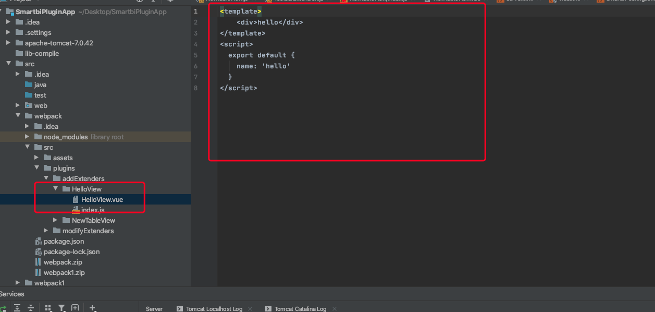The width and height of the screenshot is (655, 312).
Task: Expand the apache-tomcat-7.0.42 folder
Action: [x=8, y=43]
